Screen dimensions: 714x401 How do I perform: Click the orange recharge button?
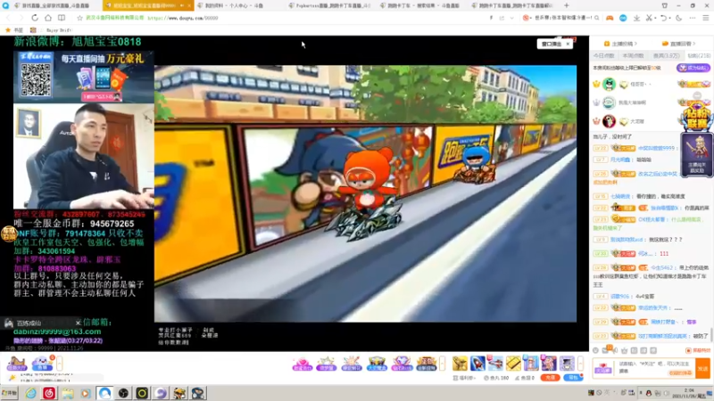(550, 377)
